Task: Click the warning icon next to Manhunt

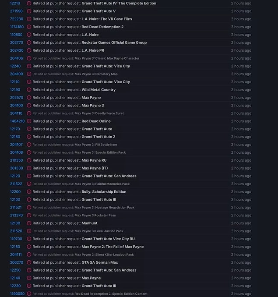Action: pyautogui.click(x=29, y=223)
